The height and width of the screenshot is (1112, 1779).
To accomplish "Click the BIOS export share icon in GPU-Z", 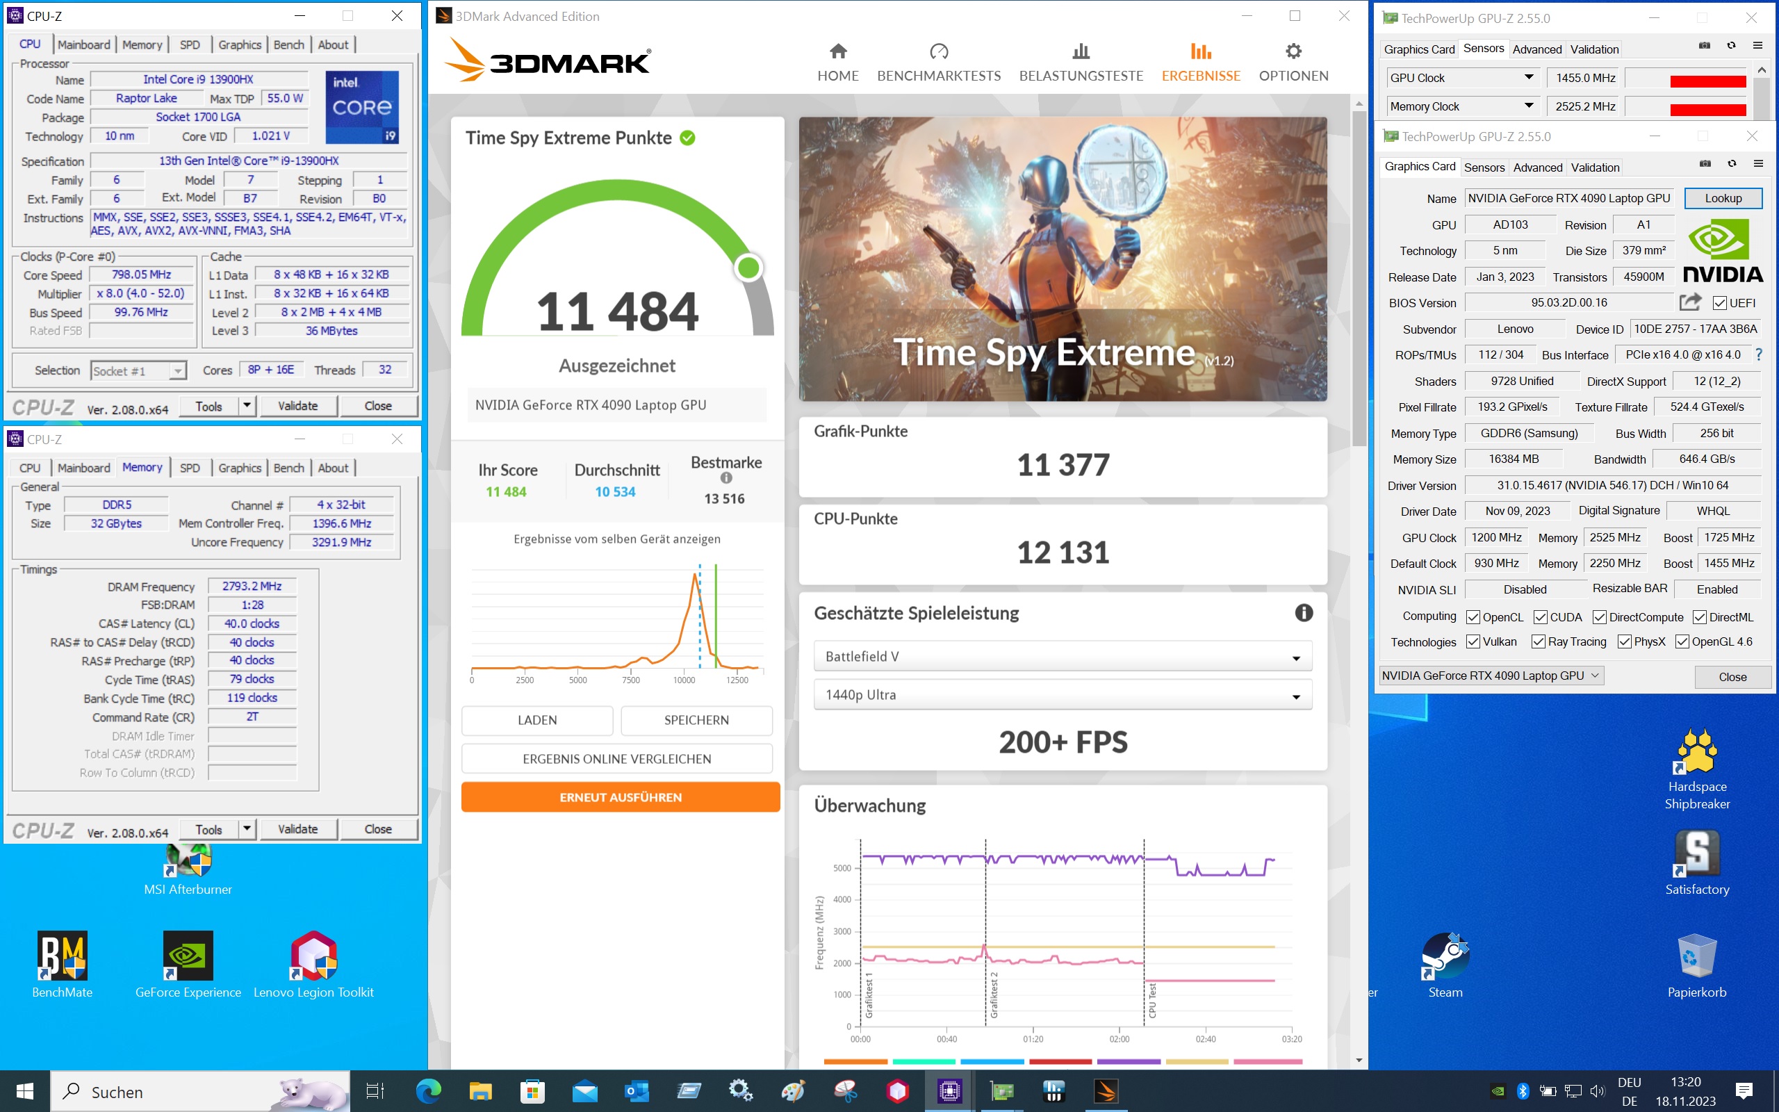I will 1690,302.
